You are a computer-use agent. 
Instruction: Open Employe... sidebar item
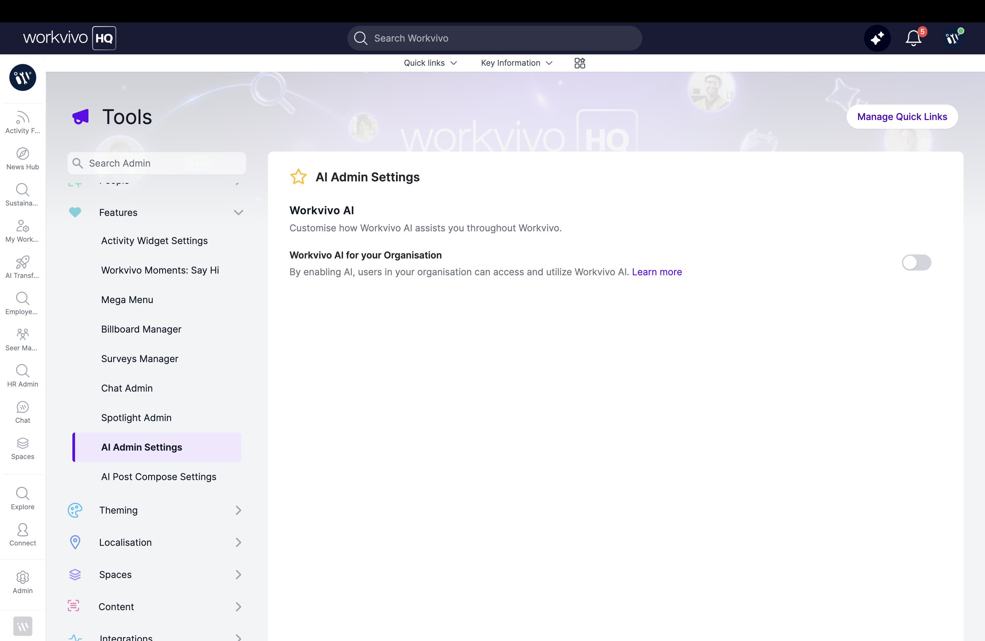[23, 303]
